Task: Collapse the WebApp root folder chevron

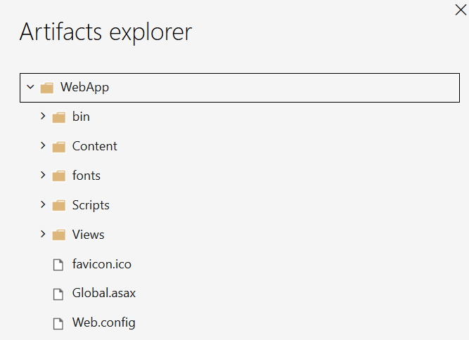Action: pyautogui.click(x=30, y=88)
